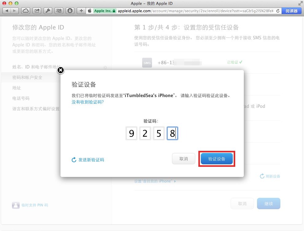Select 语言和联系方式偏好设置 sidebar item
The width and height of the screenshot is (304, 231).
[x=36, y=109]
